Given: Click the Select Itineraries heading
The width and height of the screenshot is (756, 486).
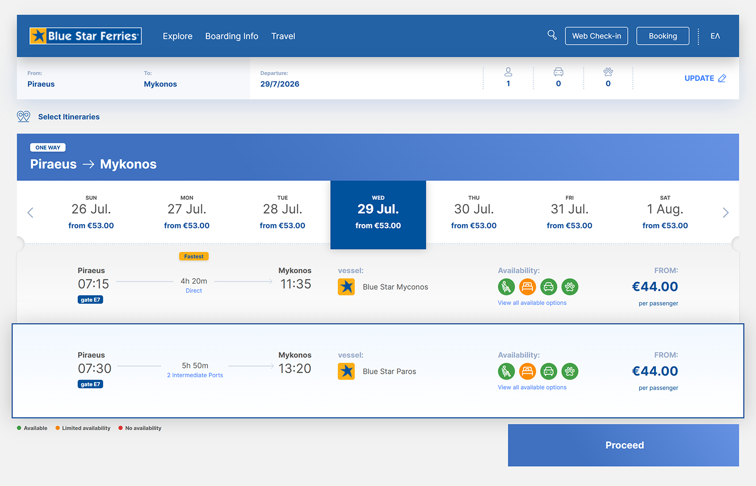Looking at the screenshot, I should [x=69, y=117].
